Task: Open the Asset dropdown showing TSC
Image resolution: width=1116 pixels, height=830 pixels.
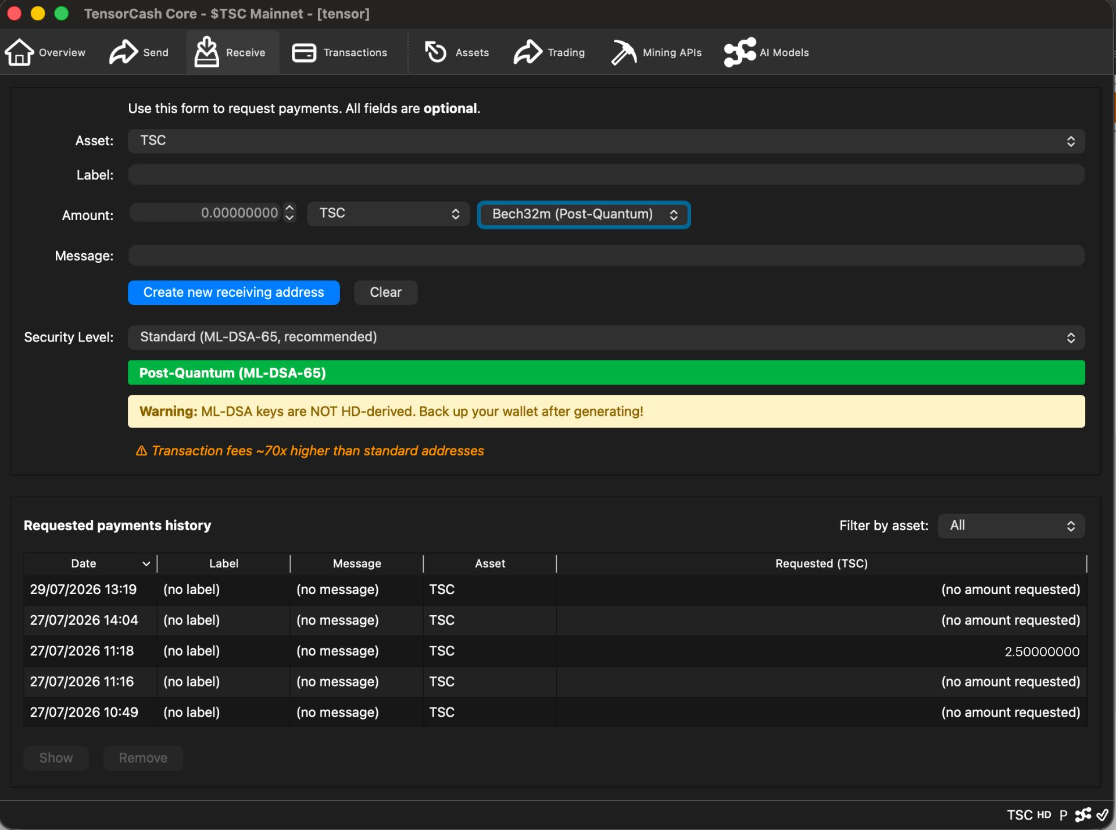Action: pyautogui.click(x=606, y=141)
